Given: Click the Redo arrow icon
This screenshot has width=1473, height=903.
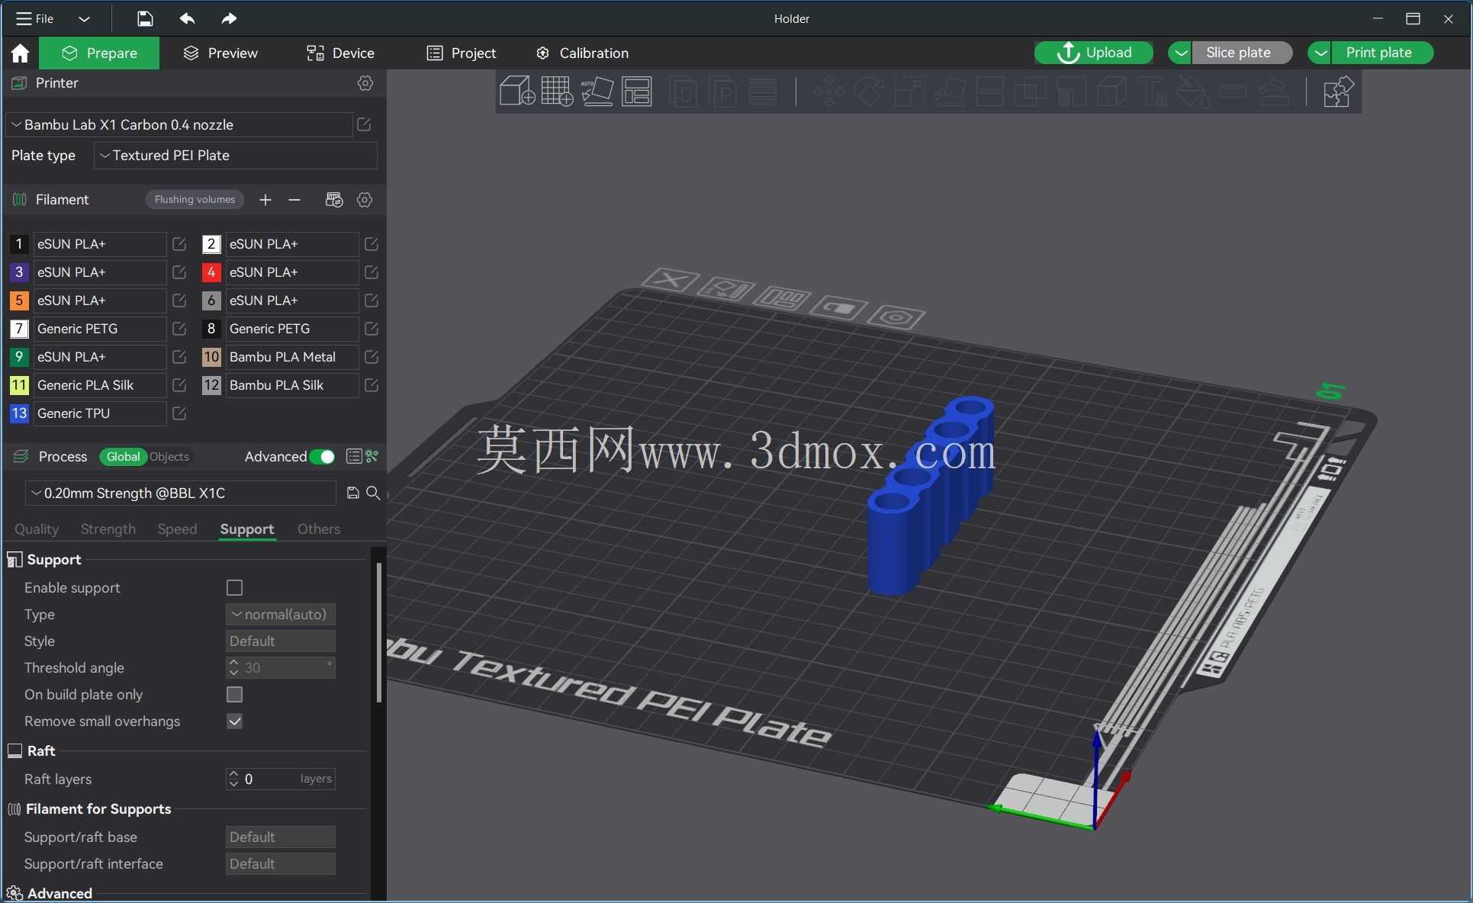Looking at the screenshot, I should (229, 18).
